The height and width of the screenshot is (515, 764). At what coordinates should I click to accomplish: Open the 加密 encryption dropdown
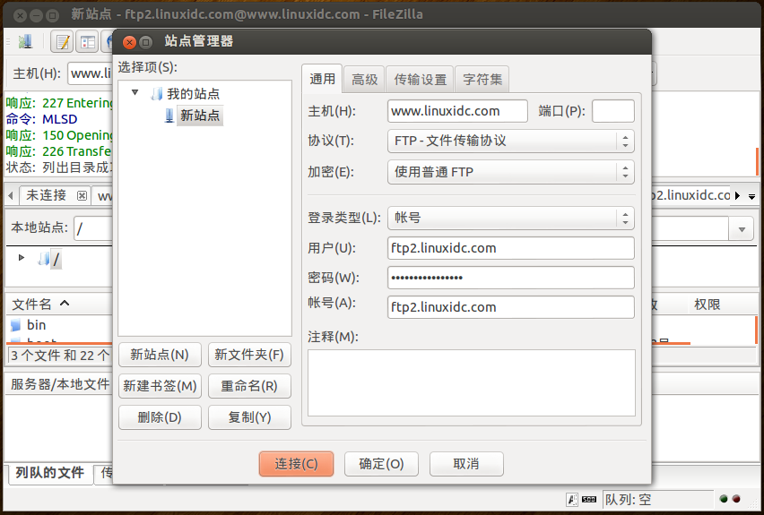pyautogui.click(x=510, y=172)
